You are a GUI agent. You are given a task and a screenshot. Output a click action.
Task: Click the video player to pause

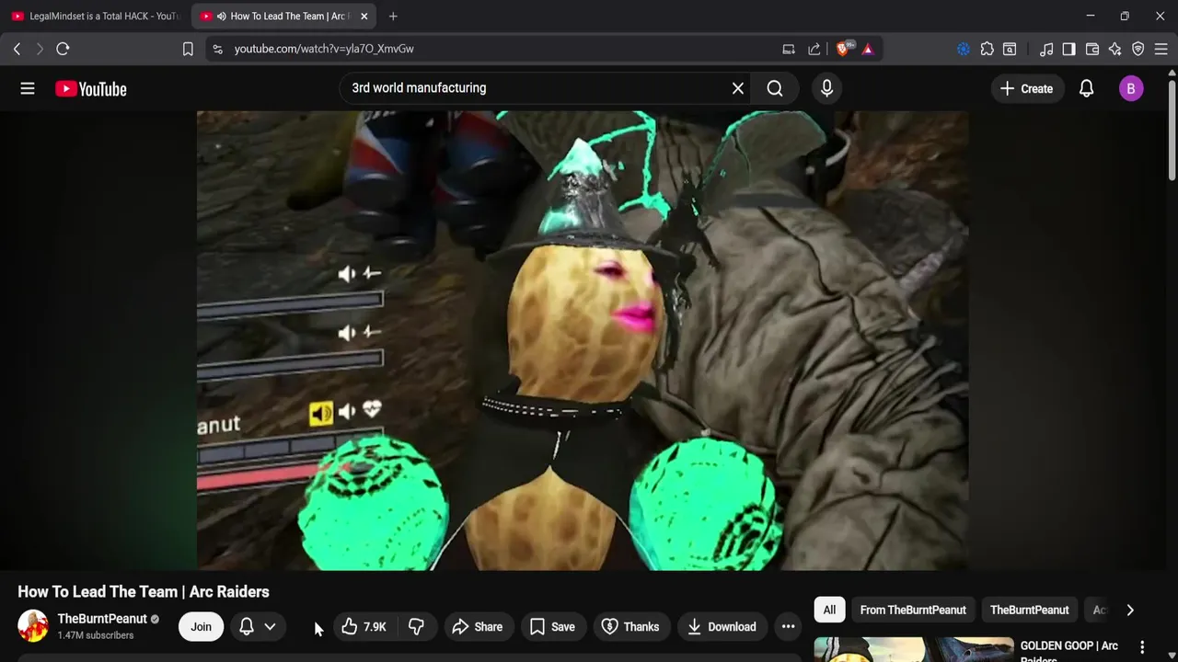pyautogui.click(x=583, y=340)
